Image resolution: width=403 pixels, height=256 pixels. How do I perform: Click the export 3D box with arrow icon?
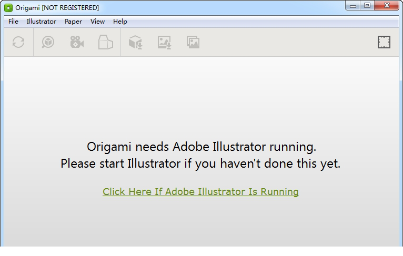pos(135,43)
